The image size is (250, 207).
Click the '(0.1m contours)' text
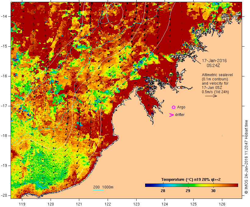click(x=215, y=79)
